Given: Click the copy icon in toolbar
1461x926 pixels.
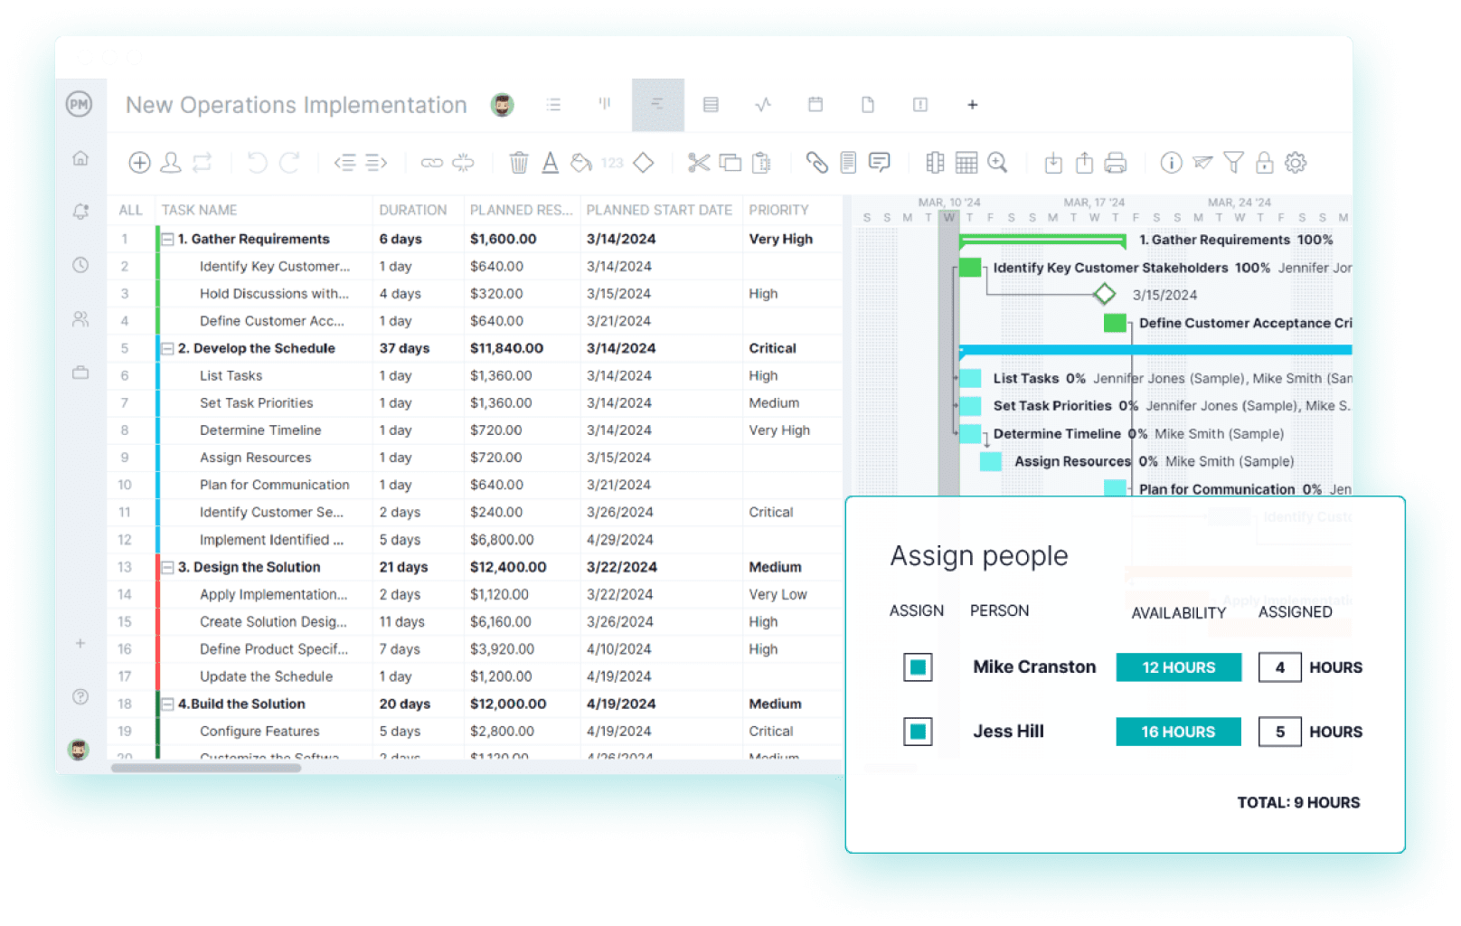Looking at the screenshot, I should pos(730,163).
